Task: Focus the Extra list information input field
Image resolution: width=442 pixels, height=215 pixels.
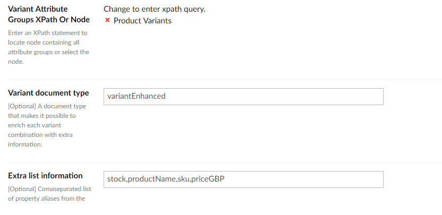Action: [243, 179]
